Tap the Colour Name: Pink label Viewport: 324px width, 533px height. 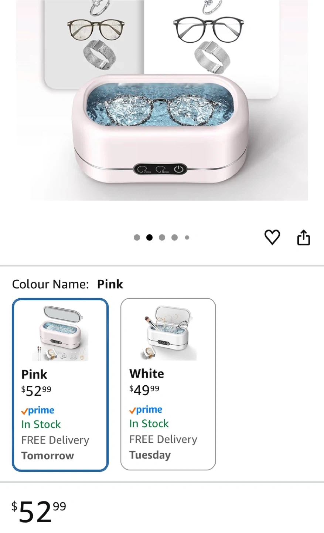[x=68, y=284]
